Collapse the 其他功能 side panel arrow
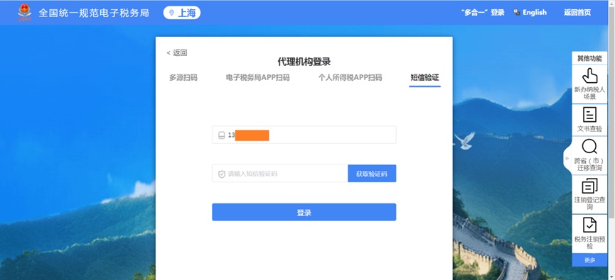The image size is (615, 280). (x=567, y=158)
